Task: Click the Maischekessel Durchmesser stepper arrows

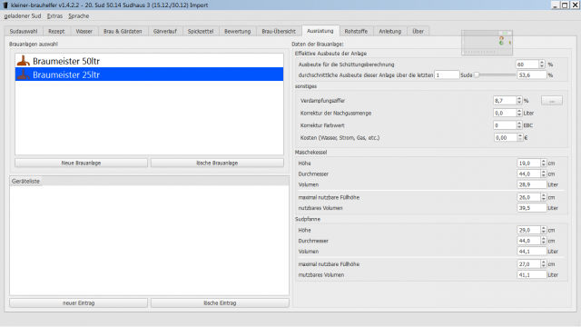Action: coord(544,173)
